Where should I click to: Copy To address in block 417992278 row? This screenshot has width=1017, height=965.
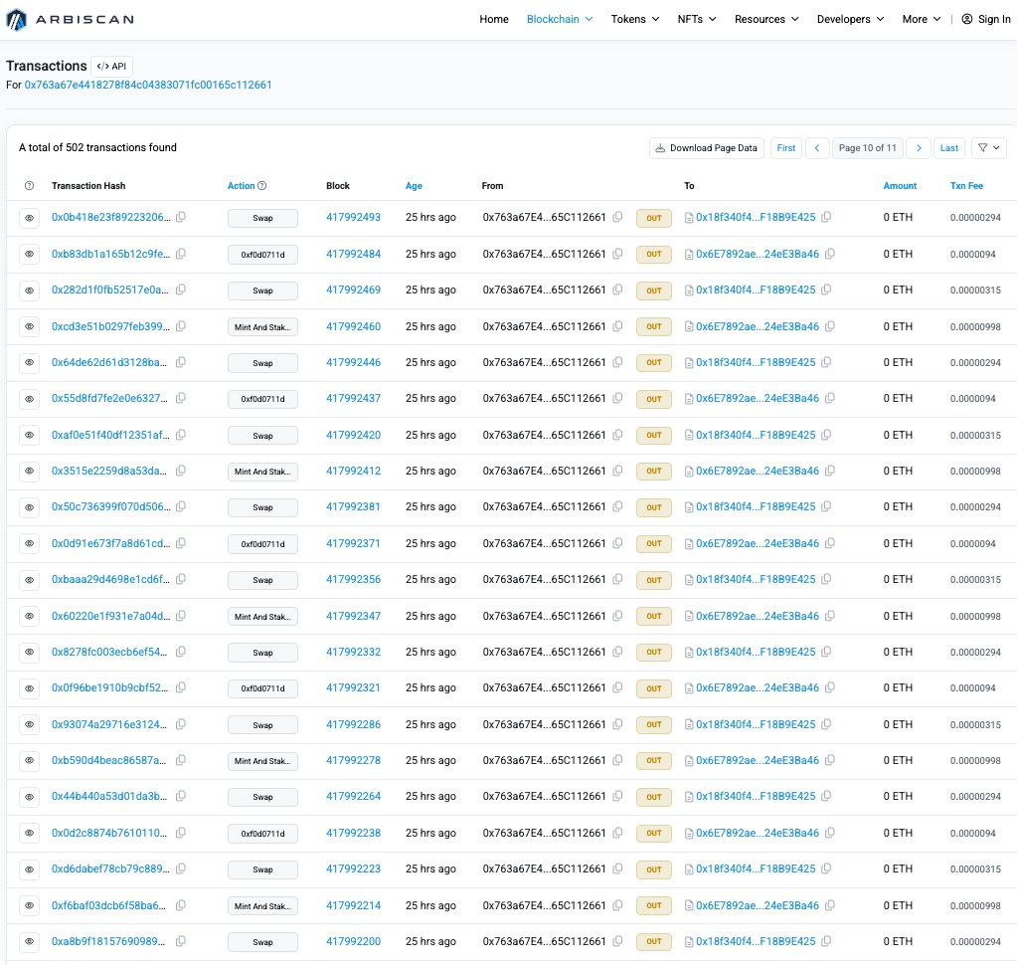tap(829, 760)
